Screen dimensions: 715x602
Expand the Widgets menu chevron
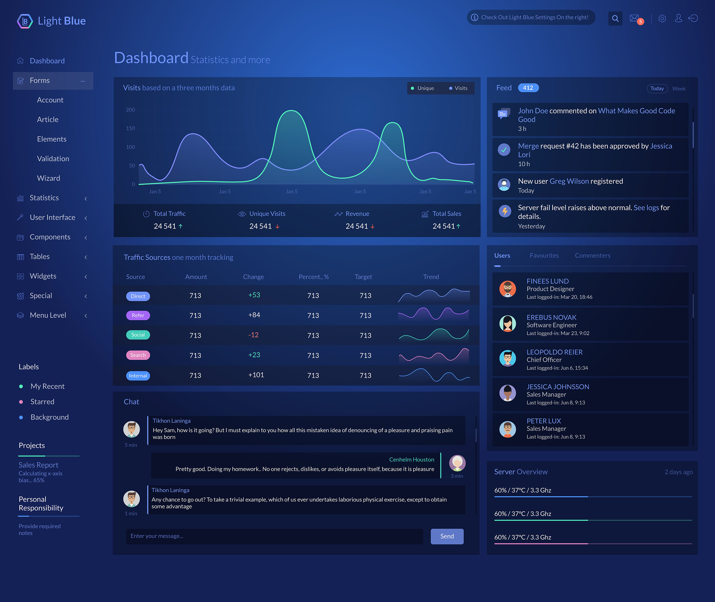86,277
